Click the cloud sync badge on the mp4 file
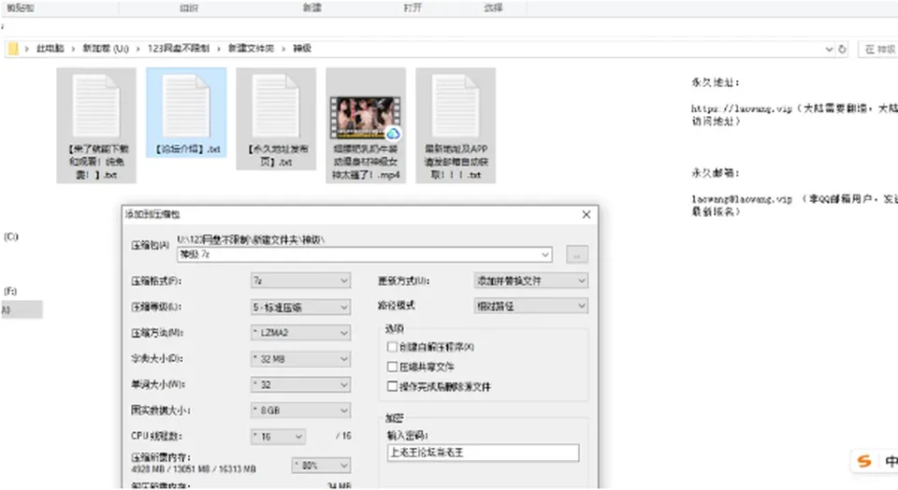898x490 pixels. pos(393,134)
